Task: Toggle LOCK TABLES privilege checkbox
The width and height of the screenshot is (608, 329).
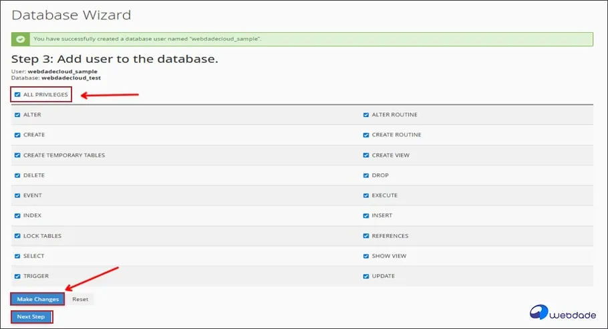Action: pyautogui.click(x=17, y=236)
